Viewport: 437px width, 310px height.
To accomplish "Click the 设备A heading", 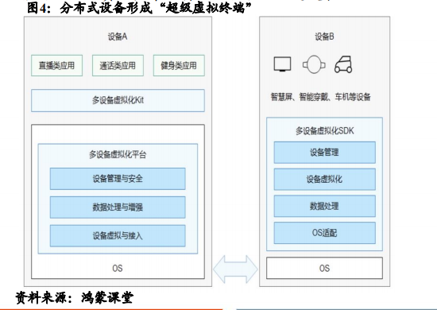I will (x=118, y=37).
